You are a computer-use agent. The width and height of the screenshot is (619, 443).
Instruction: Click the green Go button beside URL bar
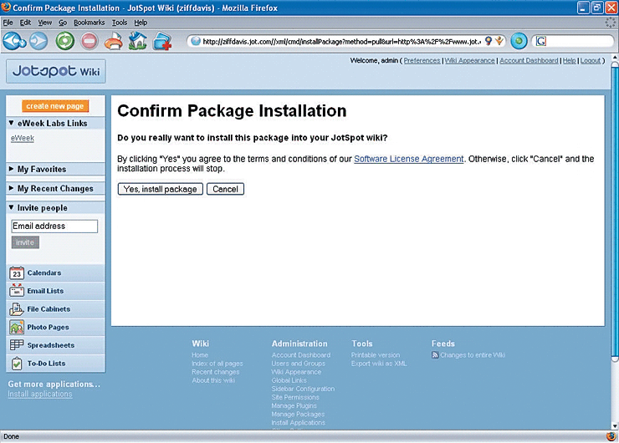[x=519, y=41]
